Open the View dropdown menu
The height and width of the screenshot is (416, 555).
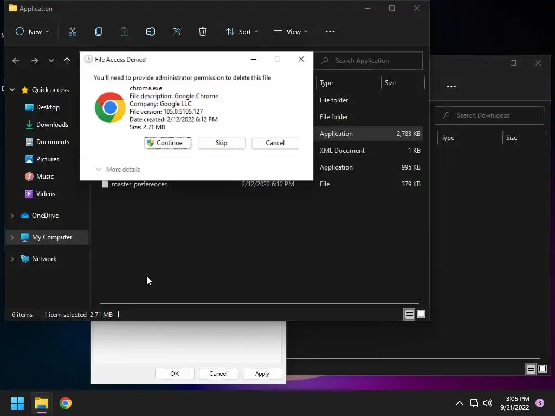coord(291,32)
